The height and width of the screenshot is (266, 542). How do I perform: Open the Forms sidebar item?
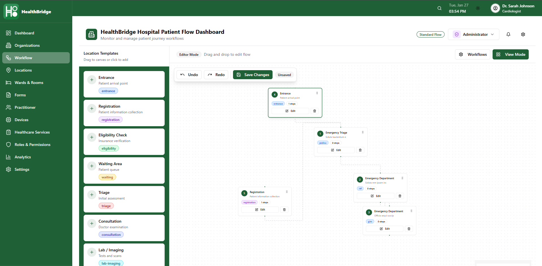tap(36, 95)
